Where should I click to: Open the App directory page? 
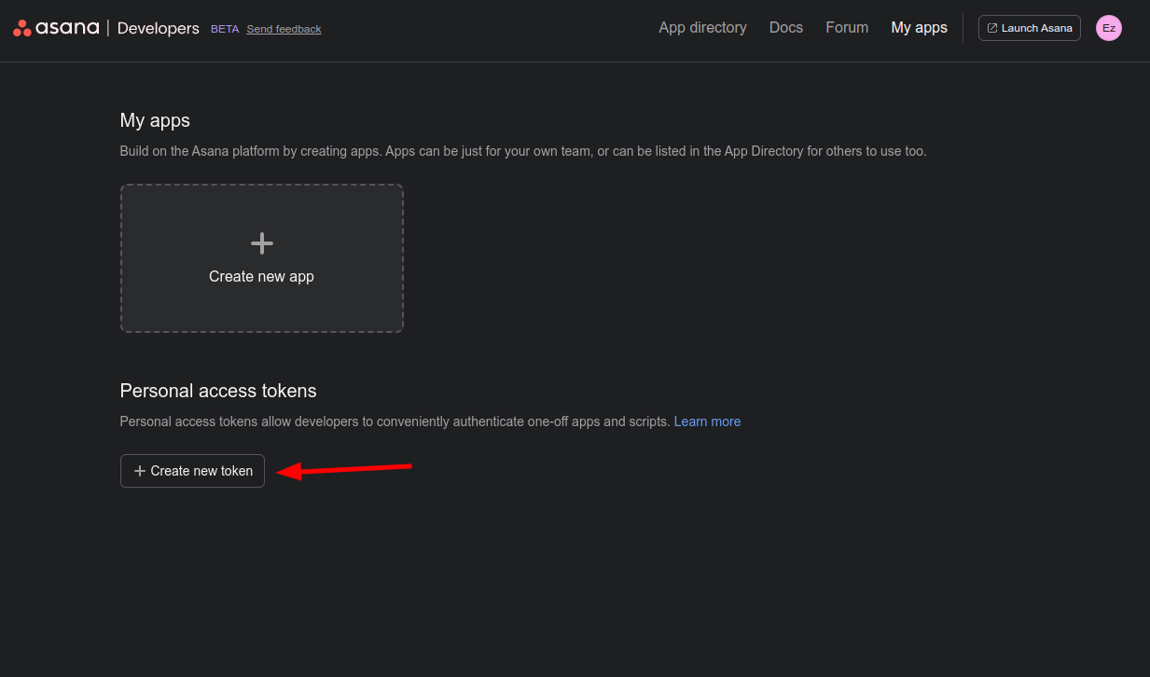click(702, 28)
